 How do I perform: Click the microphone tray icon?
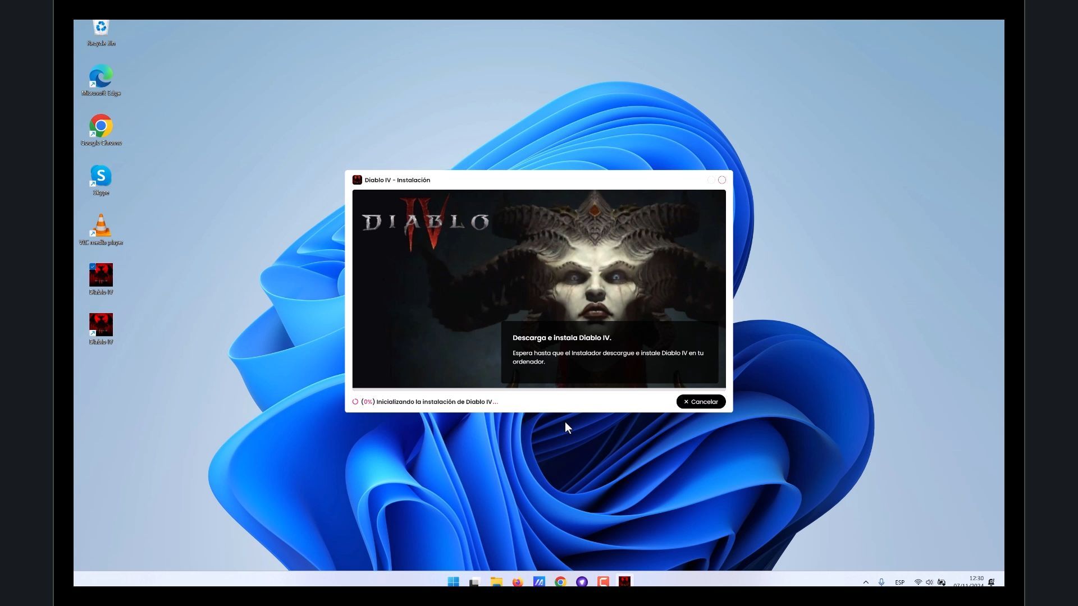881,582
